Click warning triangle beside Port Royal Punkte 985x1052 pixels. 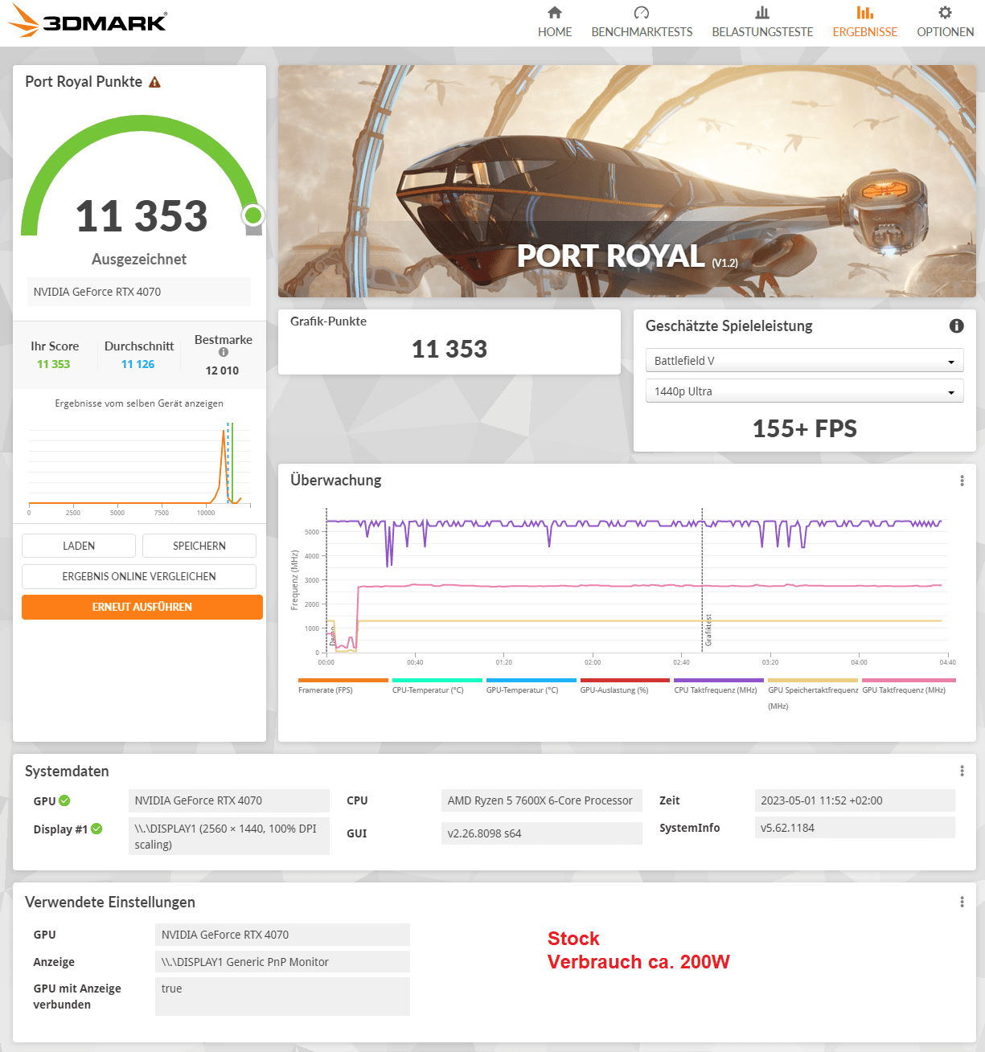point(155,82)
